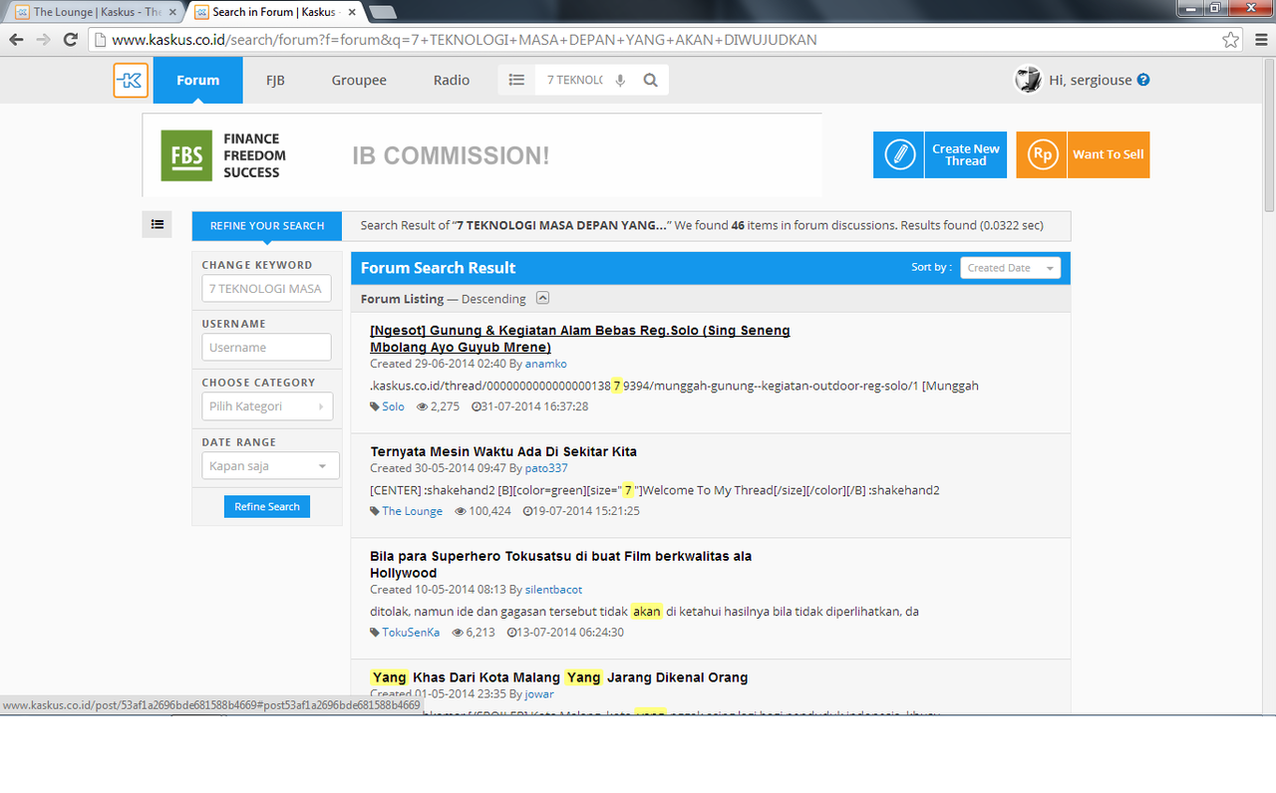Reload the page
This screenshot has height=793, width=1276.
tap(70, 40)
